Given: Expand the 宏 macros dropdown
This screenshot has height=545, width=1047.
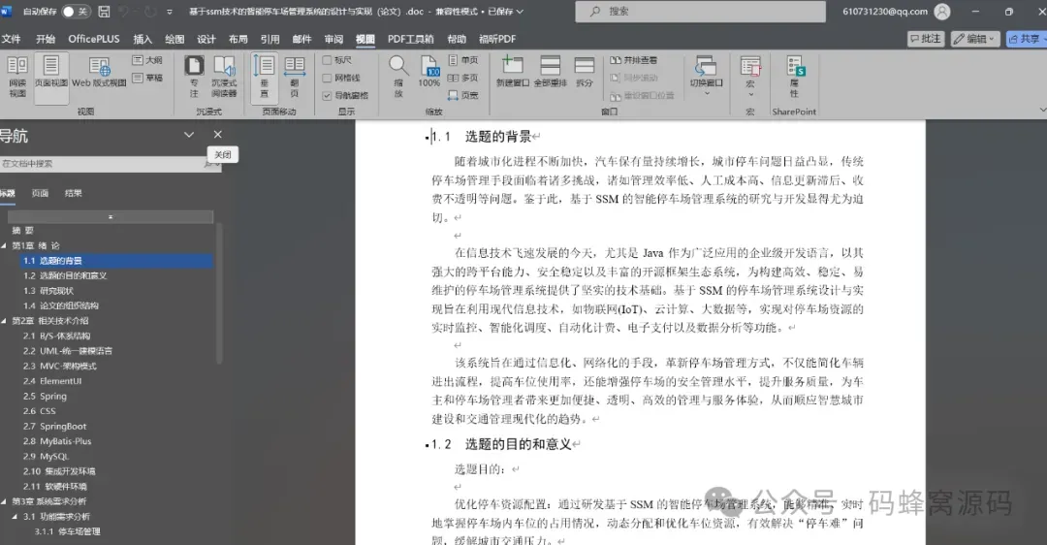Looking at the screenshot, I should click(x=749, y=77).
